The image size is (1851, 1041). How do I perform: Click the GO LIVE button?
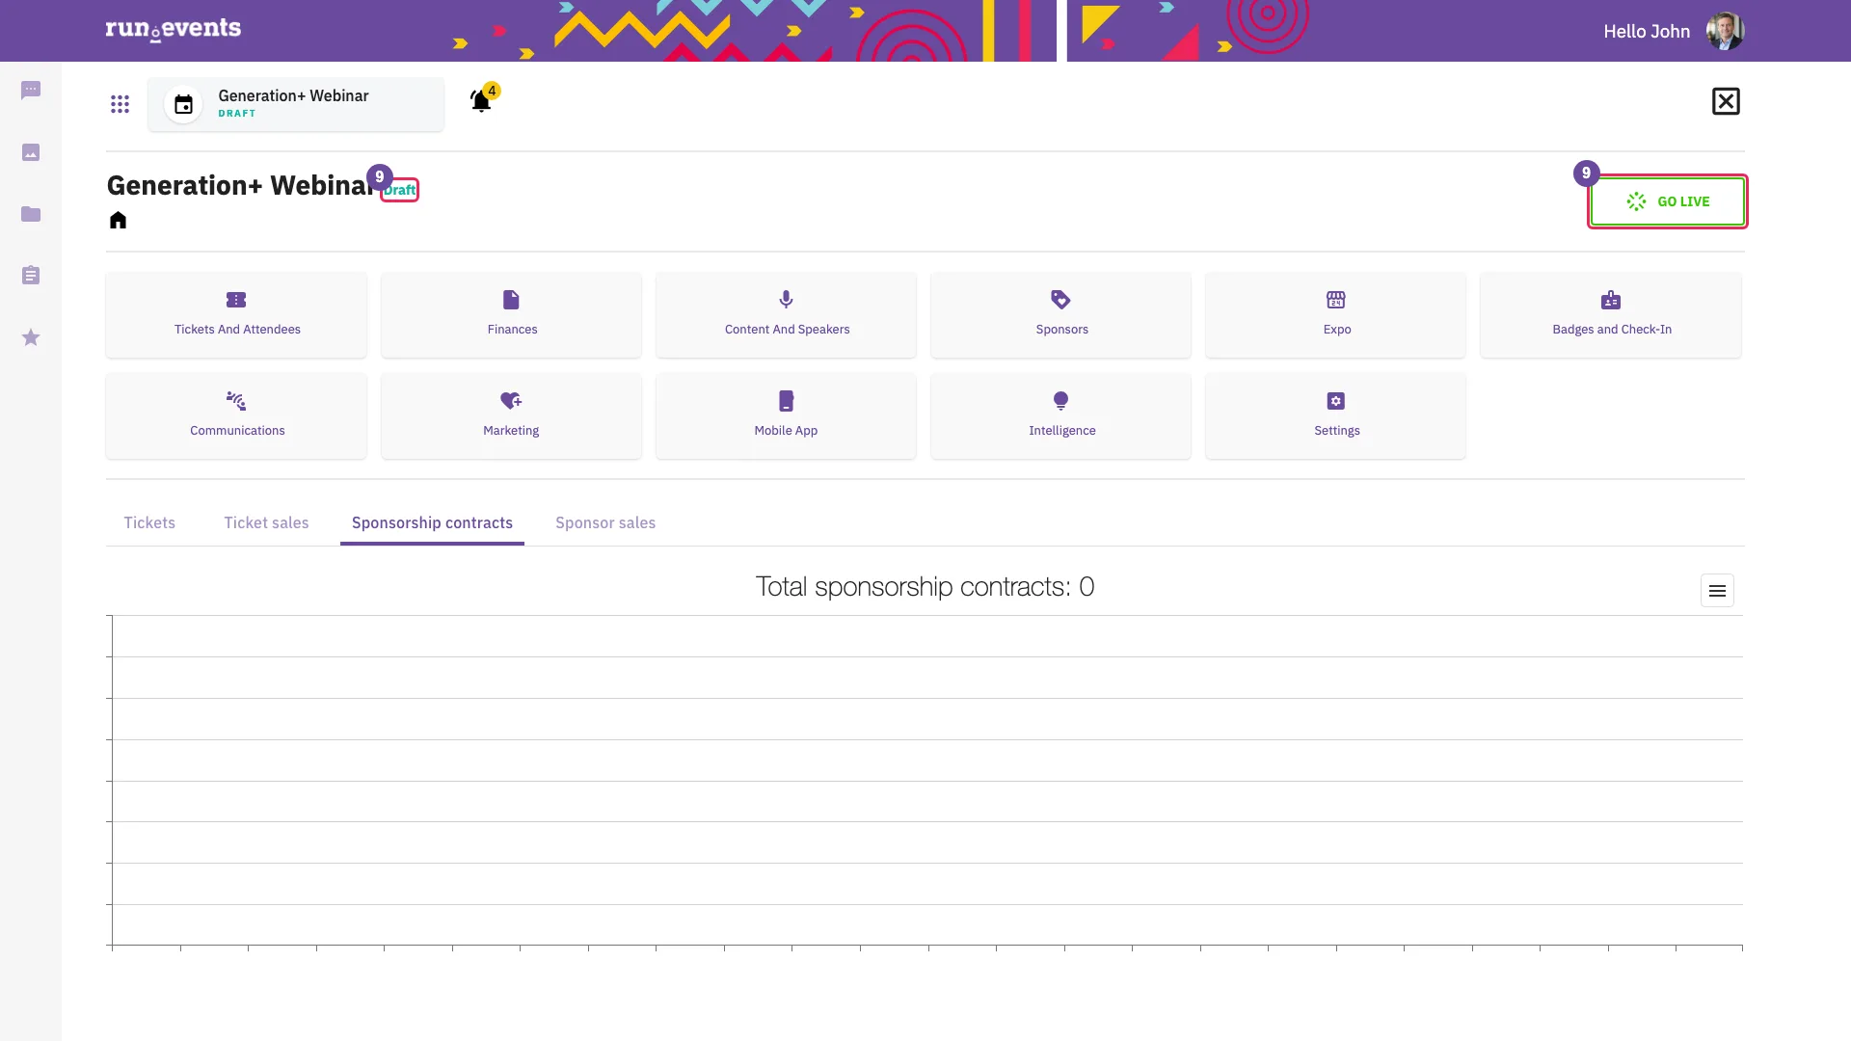1667,201
